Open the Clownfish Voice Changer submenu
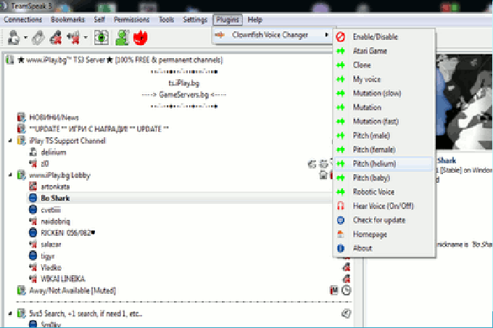This screenshot has height=328, width=493. (x=270, y=35)
